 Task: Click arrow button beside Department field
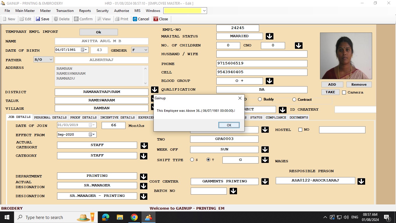coord(144,177)
